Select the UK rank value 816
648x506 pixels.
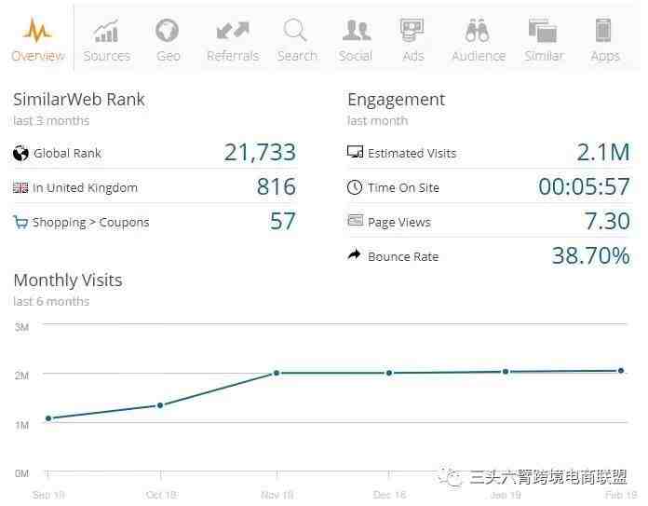[277, 186]
